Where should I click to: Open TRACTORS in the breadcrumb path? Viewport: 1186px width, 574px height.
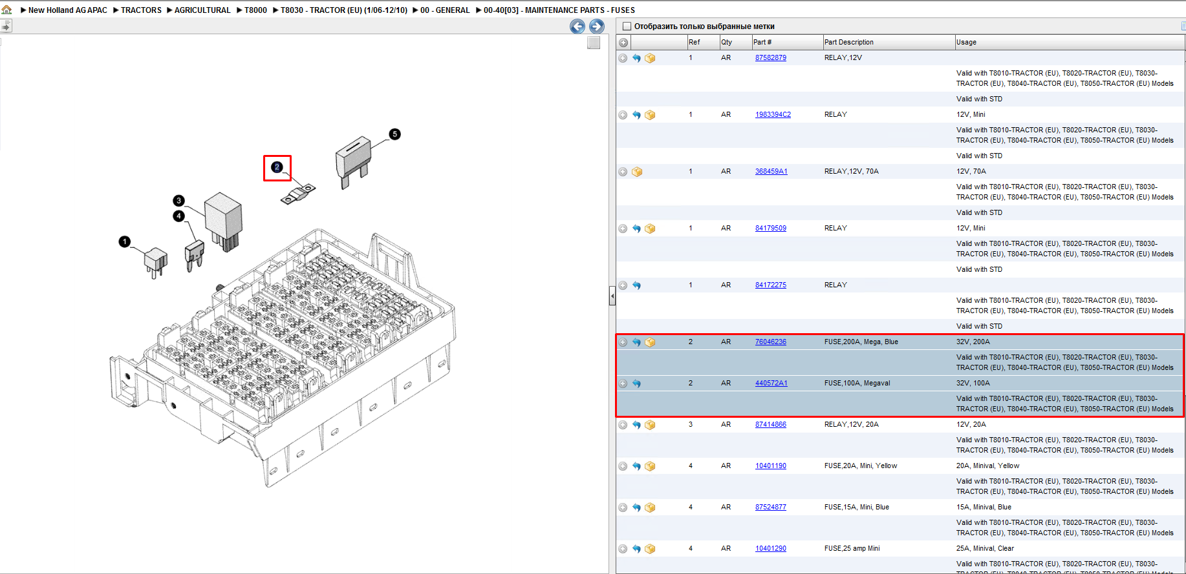141,10
